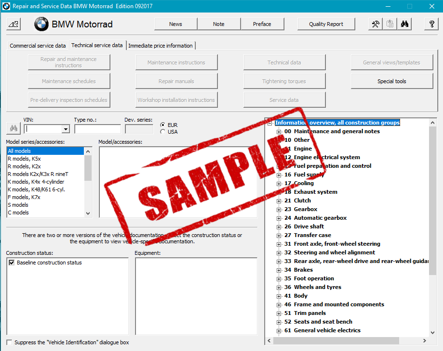Click tree panel scroll-down arrow
This screenshot has width=443, height=351.
(432, 332)
